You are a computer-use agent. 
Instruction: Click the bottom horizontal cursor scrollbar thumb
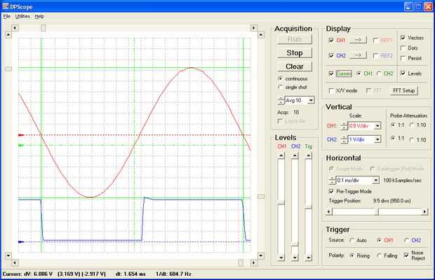point(241,262)
